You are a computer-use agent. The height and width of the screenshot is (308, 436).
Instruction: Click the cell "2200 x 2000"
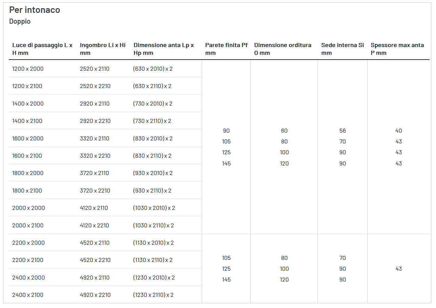tap(29, 243)
